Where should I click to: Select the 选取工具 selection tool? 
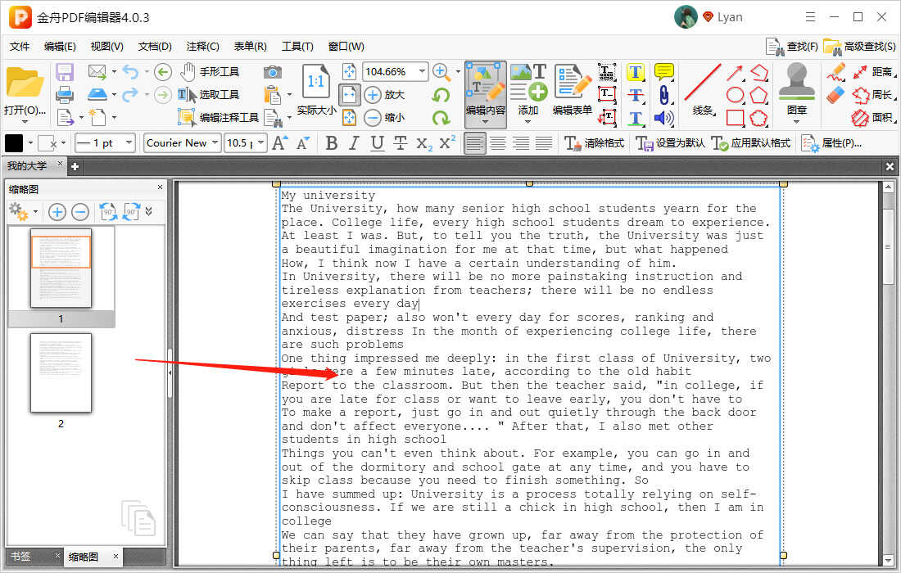point(207,95)
